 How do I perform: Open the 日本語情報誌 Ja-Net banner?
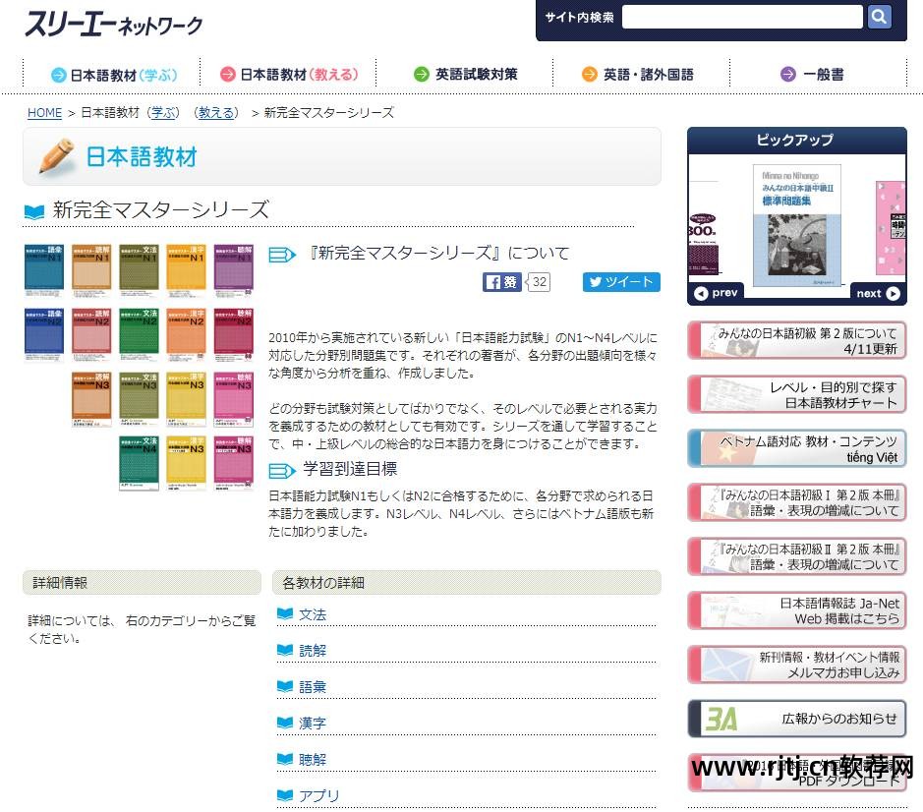click(797, 610)
